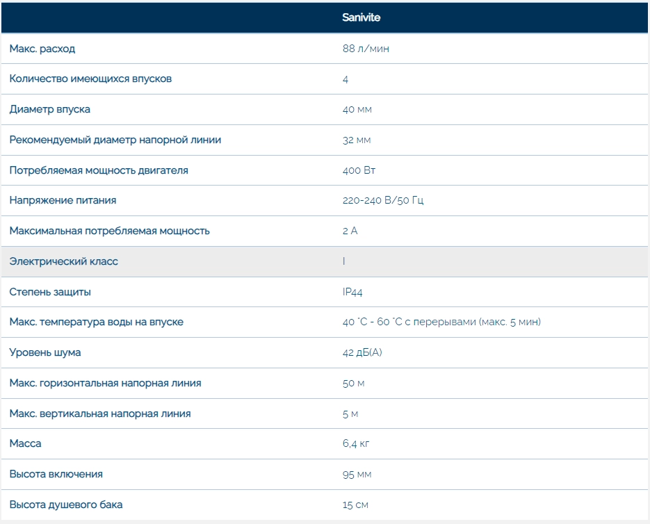The image size is (650, 524).
Task: Select the 32 мм value
Action: point(357,140)
